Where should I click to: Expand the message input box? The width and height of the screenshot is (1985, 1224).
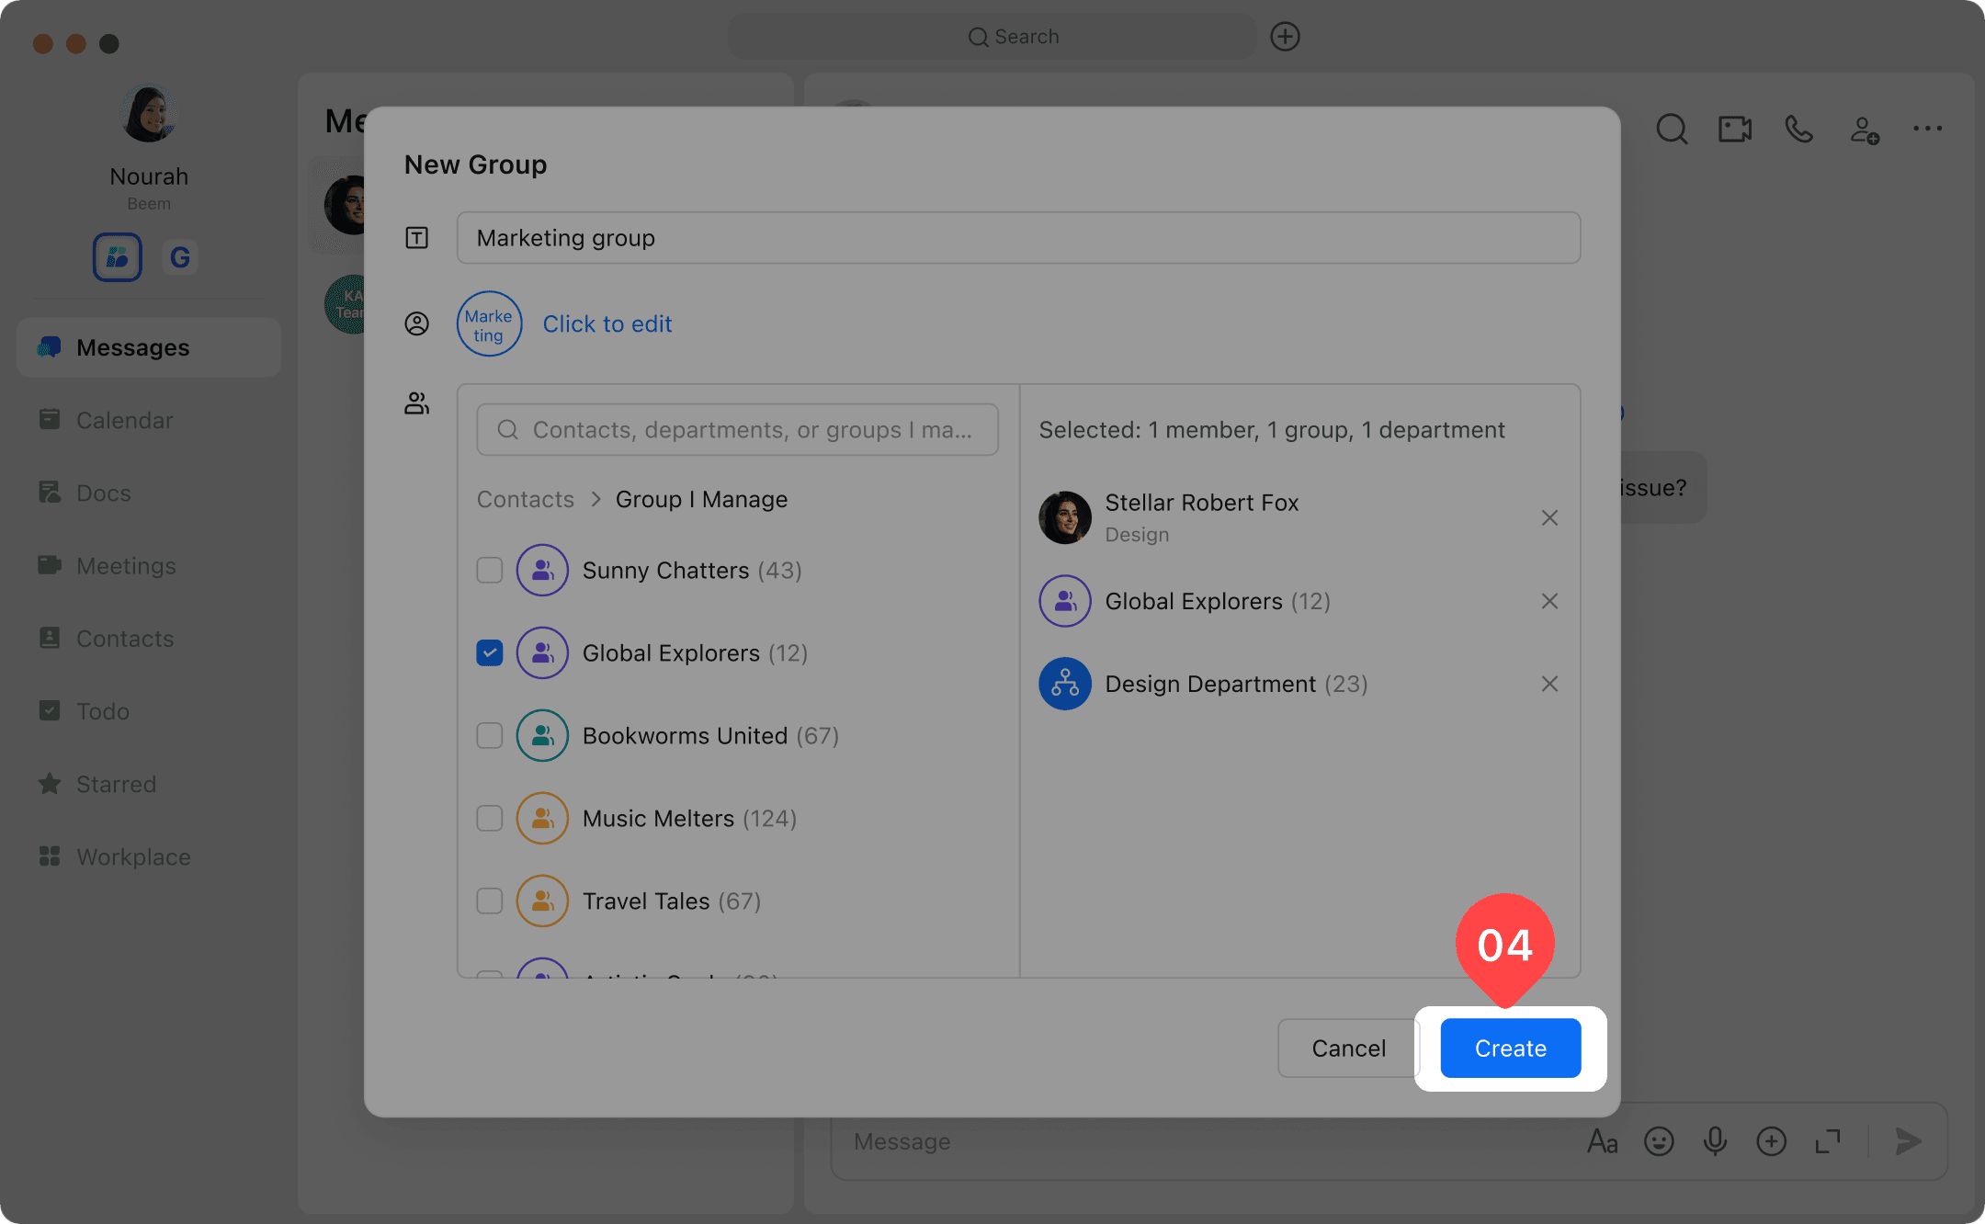tap(1828, 1141)
